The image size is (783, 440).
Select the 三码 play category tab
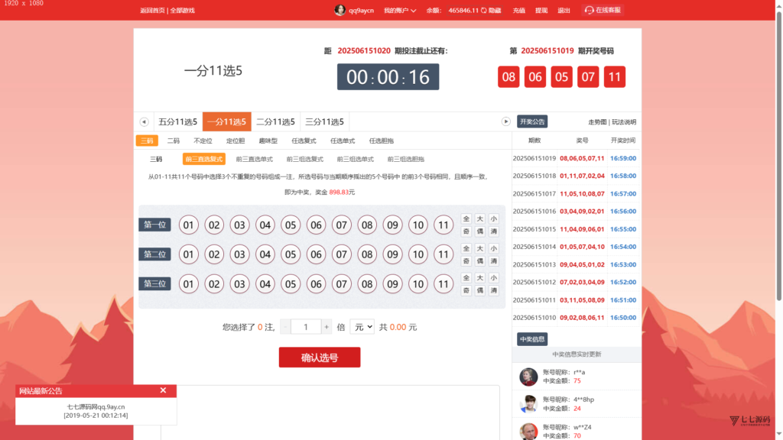click(147, 141)
